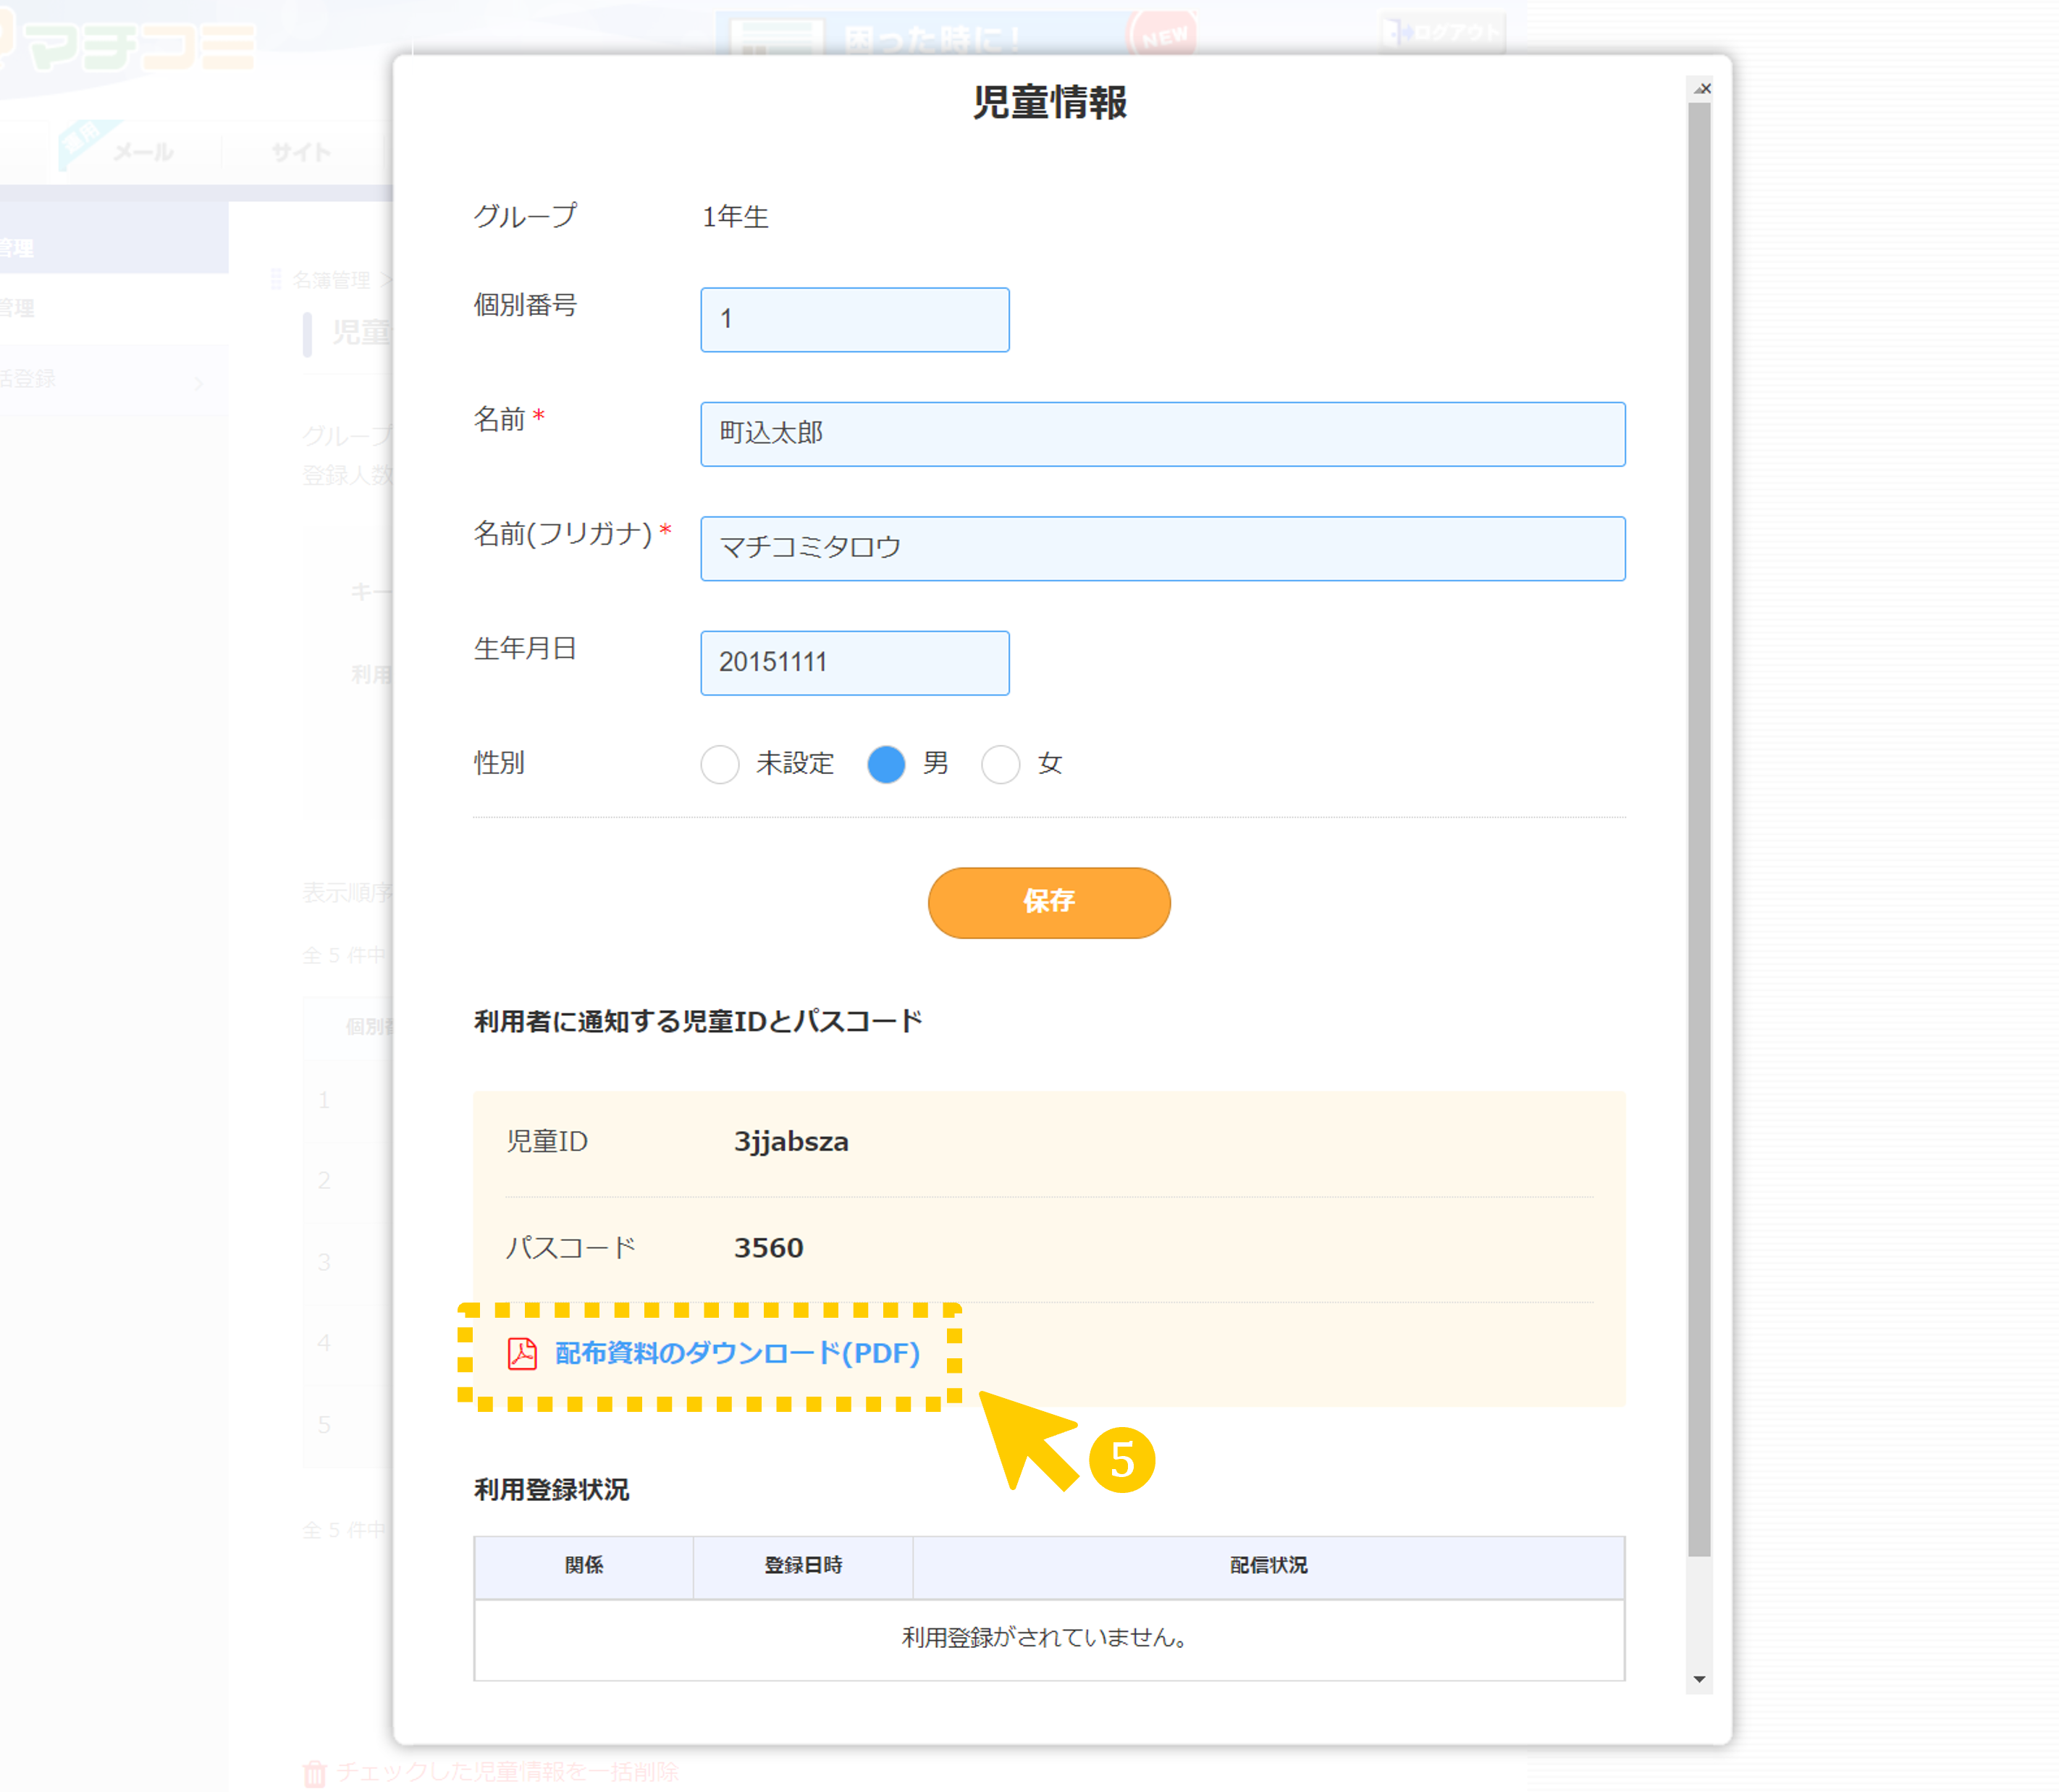
Task: Click the 利用者に通知する児童IDとパスコード heading
Action: click(x=698, y=1021)
